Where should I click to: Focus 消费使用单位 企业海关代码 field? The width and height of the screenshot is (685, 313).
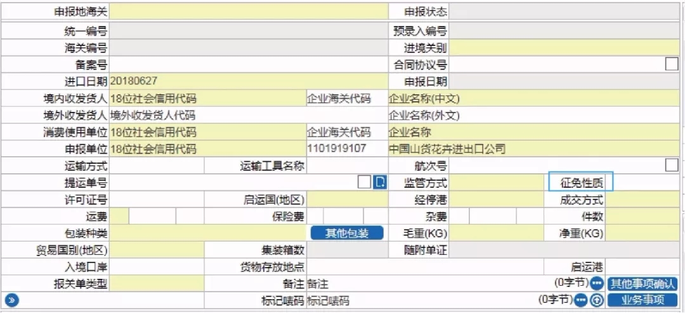click(x=347, y=132)
